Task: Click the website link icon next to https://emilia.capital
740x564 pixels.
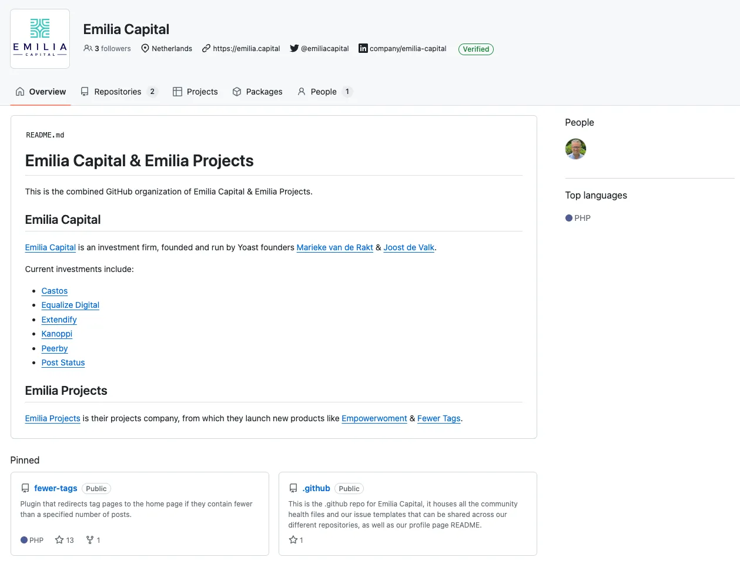Action: coord(205,49)
